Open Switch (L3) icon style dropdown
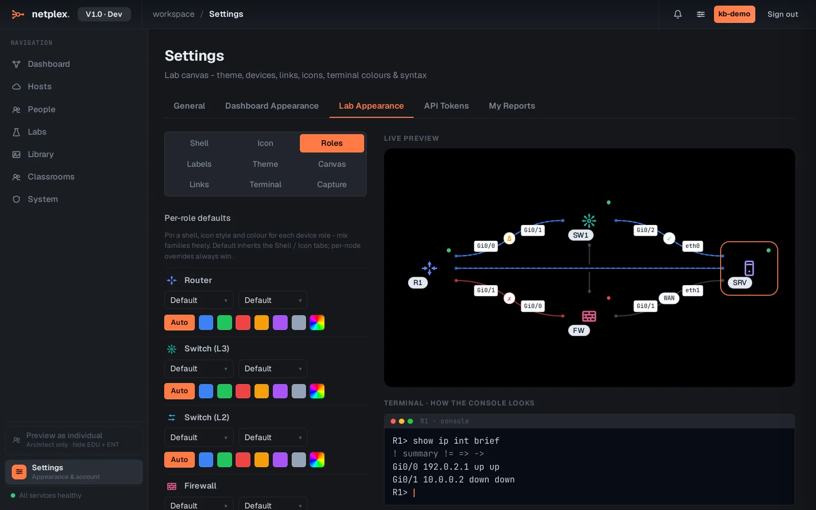Viewport: 816px width, 510px height. point(273,369)
